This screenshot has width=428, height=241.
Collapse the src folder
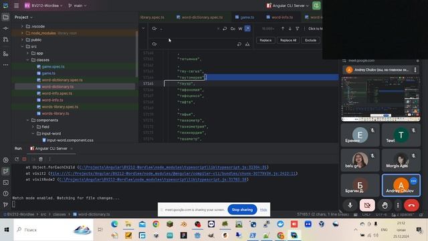coord(22,46)
